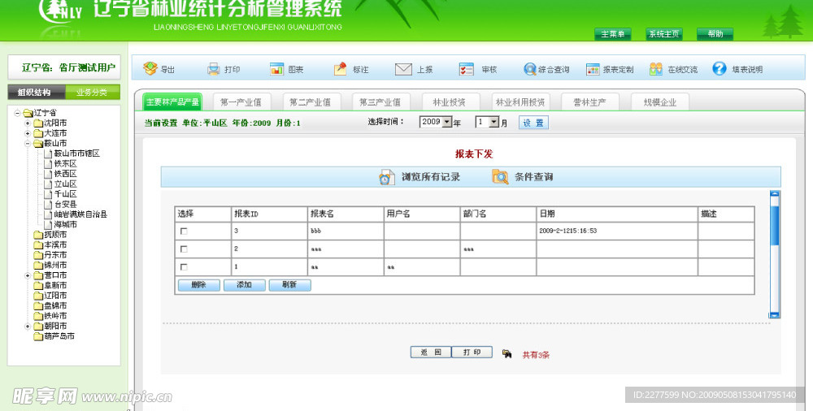
Task: Select the checkbox for report ID 1
Action: 184,266
